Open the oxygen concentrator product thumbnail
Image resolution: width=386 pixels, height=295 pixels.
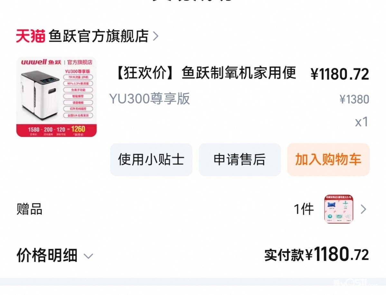click(x=56, y=97)
